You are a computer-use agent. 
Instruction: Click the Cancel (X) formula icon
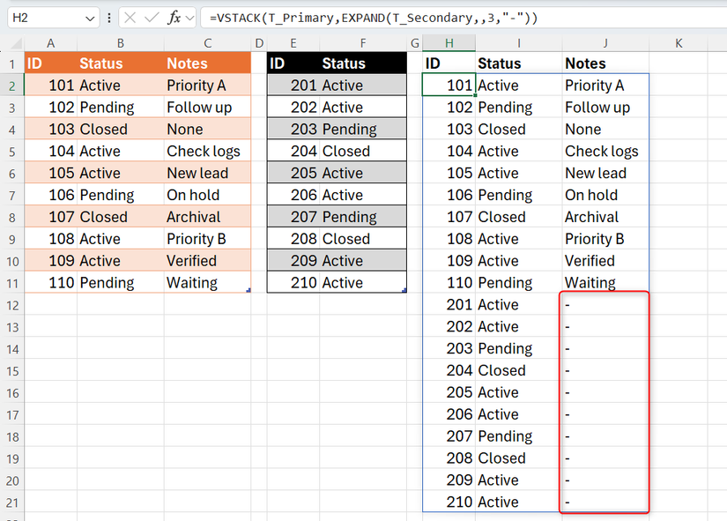point(130,19)
